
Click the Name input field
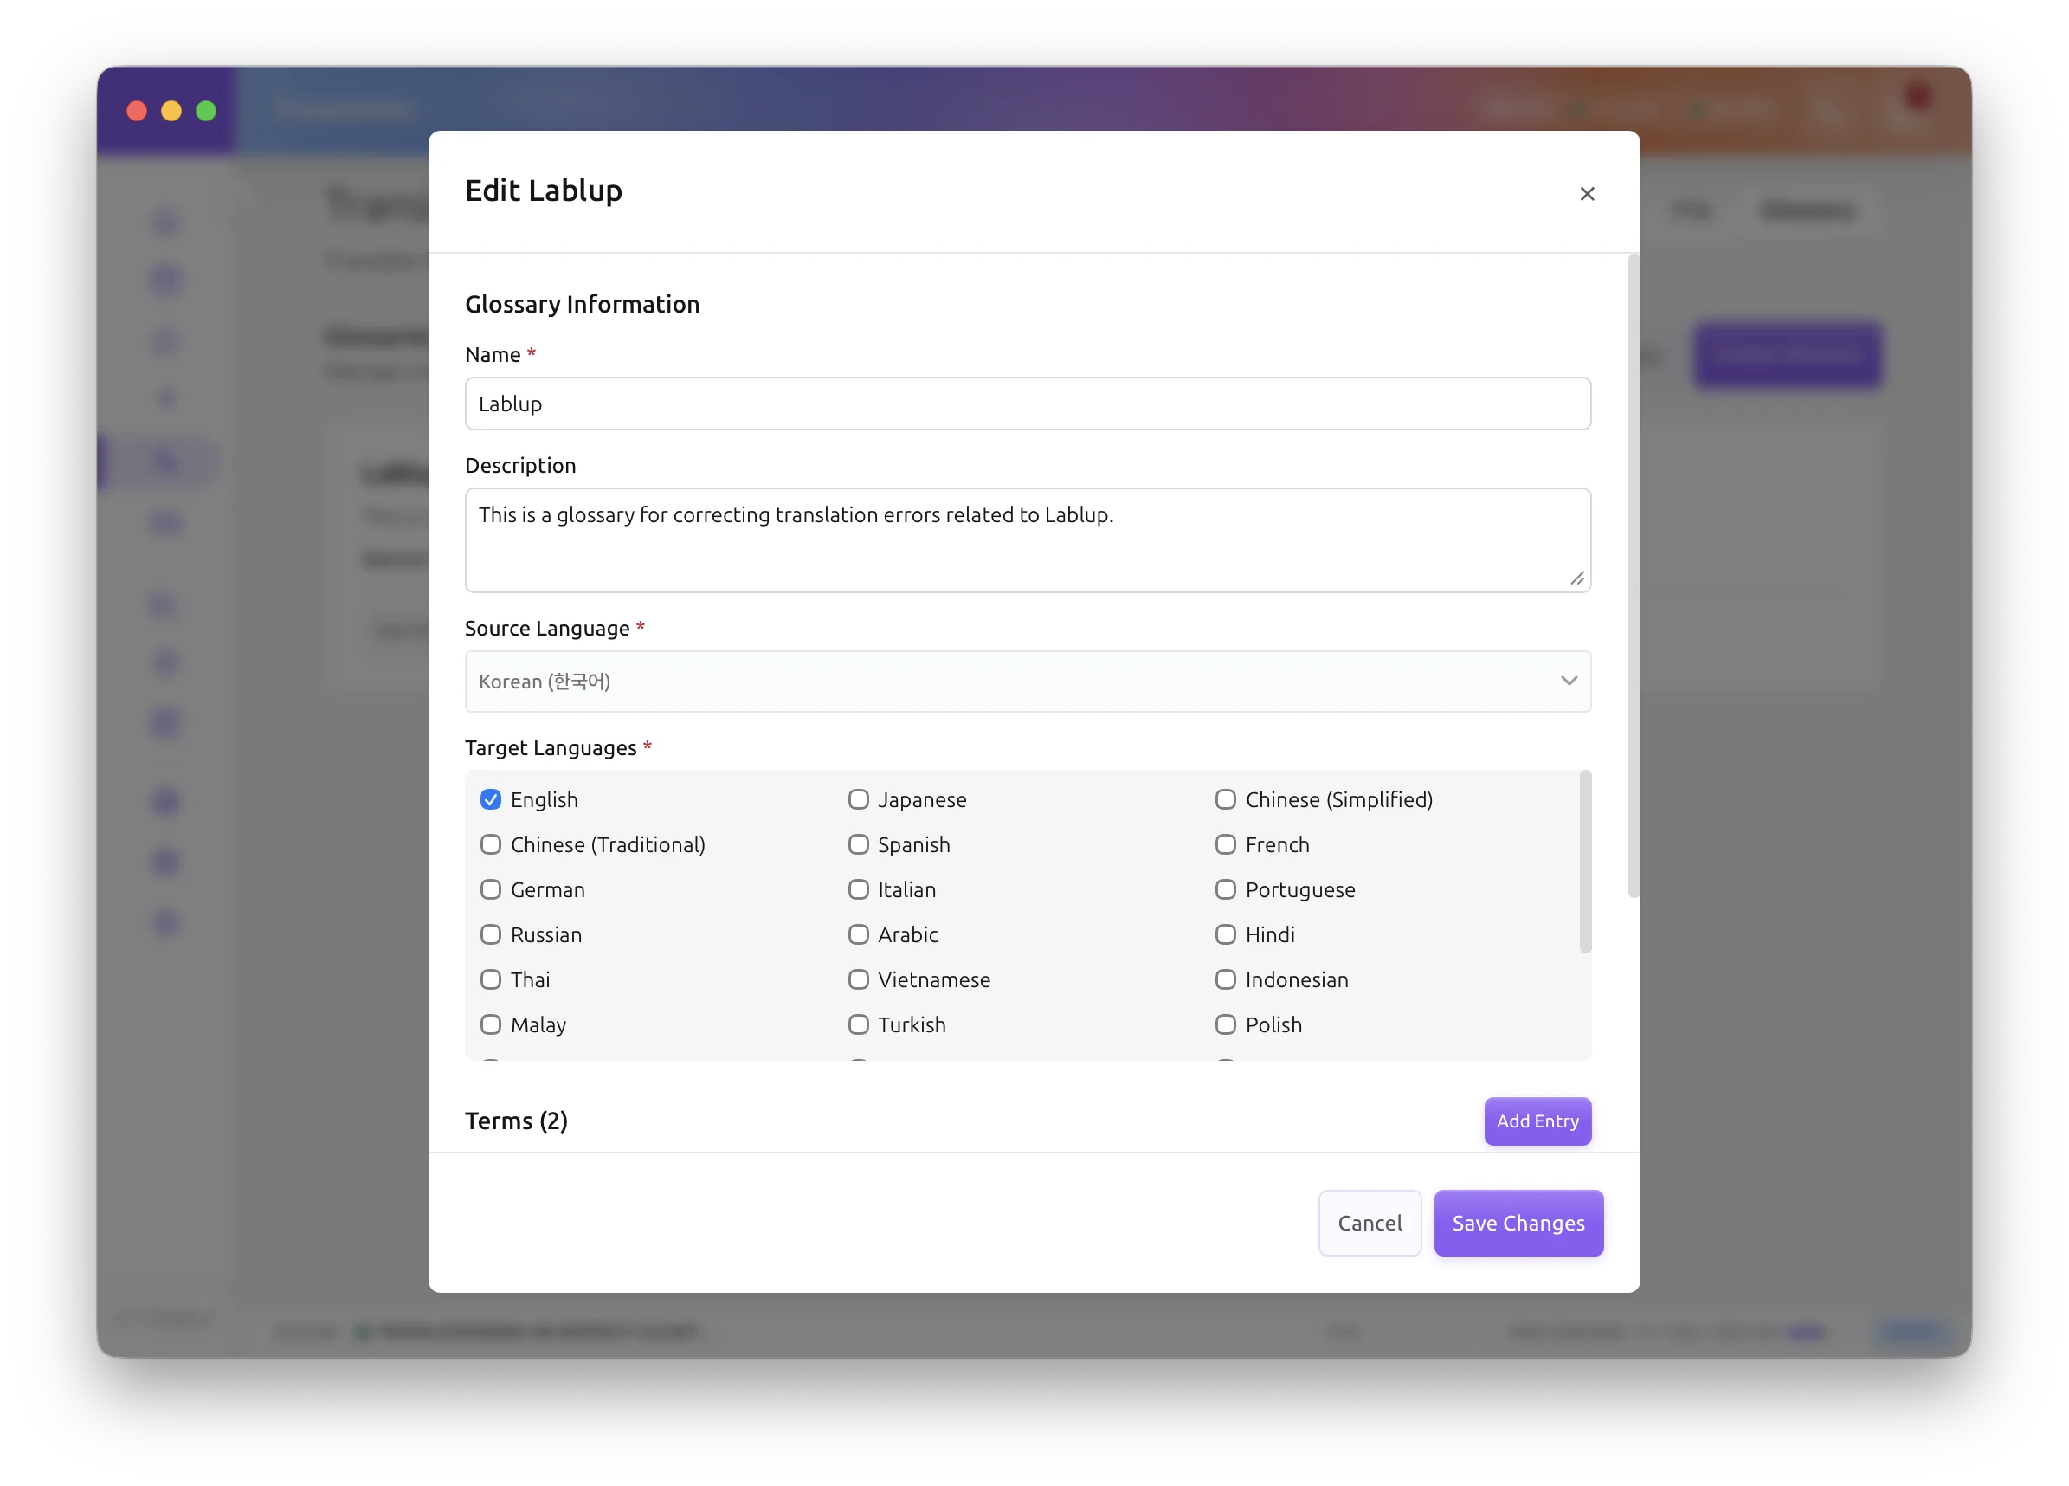[1028, 404]
